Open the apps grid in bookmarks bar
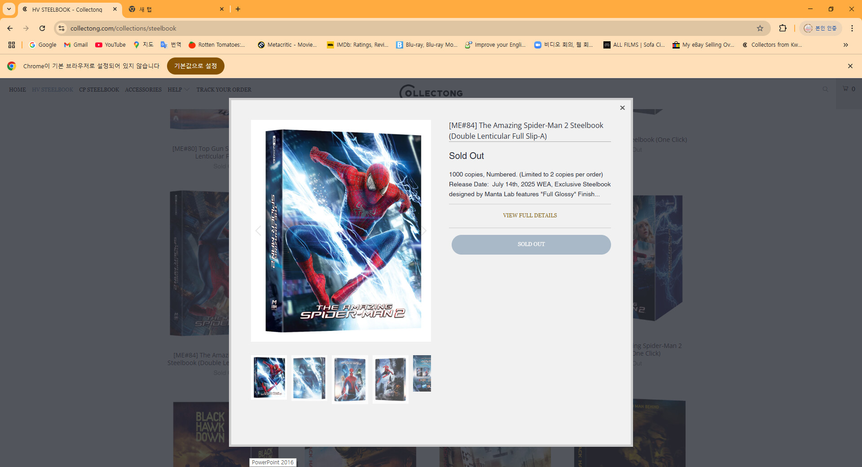 tap(12, 45)
